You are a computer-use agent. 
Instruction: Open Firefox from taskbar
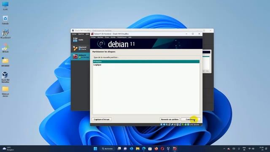click(156, 149)
